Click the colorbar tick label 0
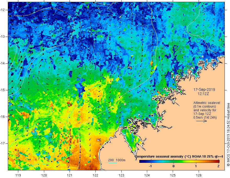 (x=174, y=166)
